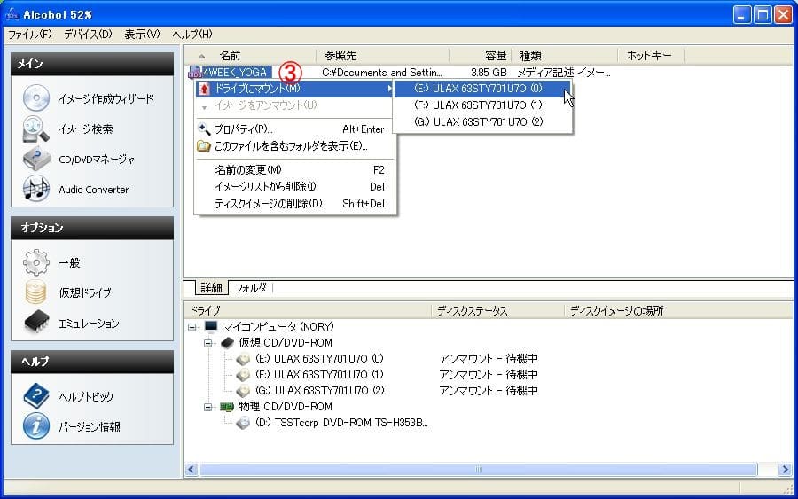798x499 pixels.
Task: Click the 仮想ドライブ disc stack icon
Action: 36,292
